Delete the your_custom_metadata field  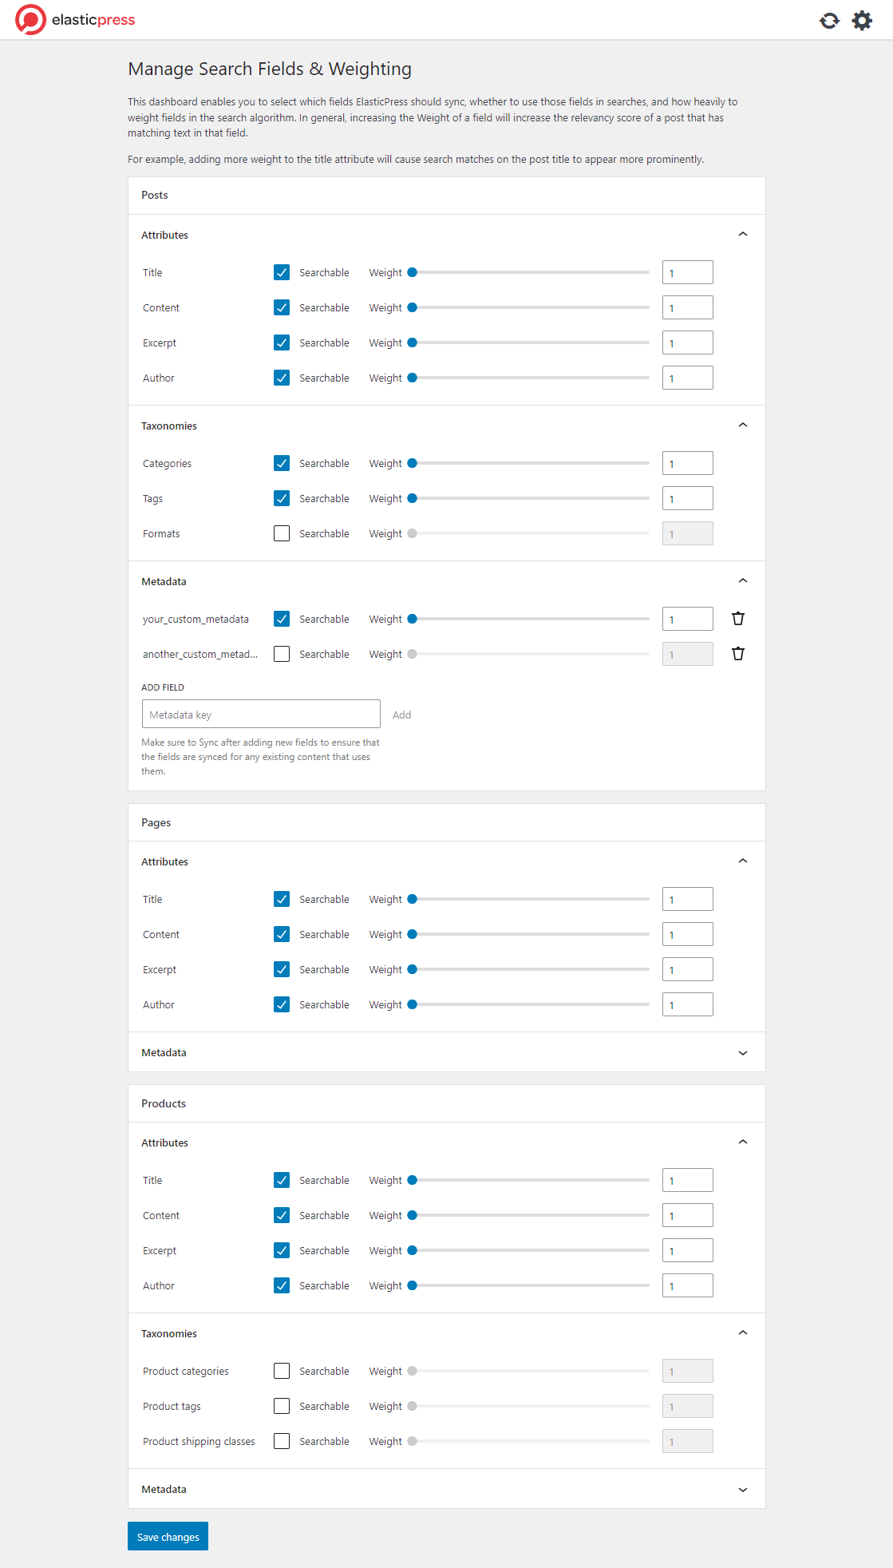(x=738, y=619)
